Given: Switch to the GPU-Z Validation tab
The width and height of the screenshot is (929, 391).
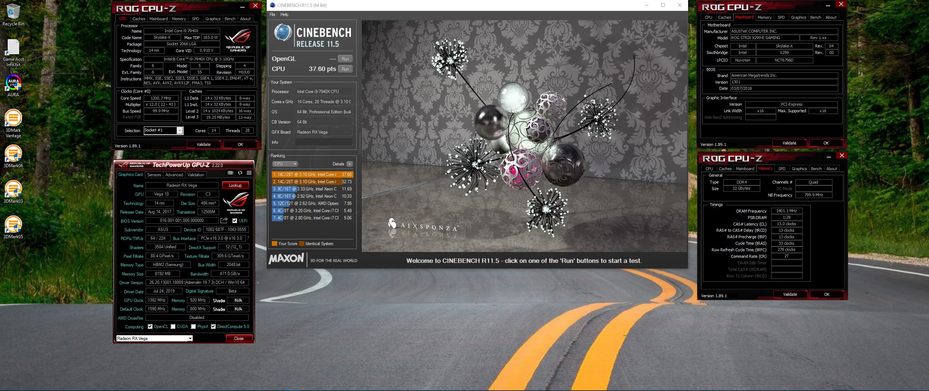Looking at the screenshot, I should click(196, 175).
